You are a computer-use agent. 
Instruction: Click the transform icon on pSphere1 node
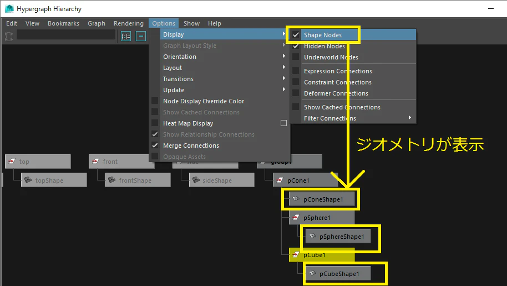pyautogui.click(x=296, y=217)
